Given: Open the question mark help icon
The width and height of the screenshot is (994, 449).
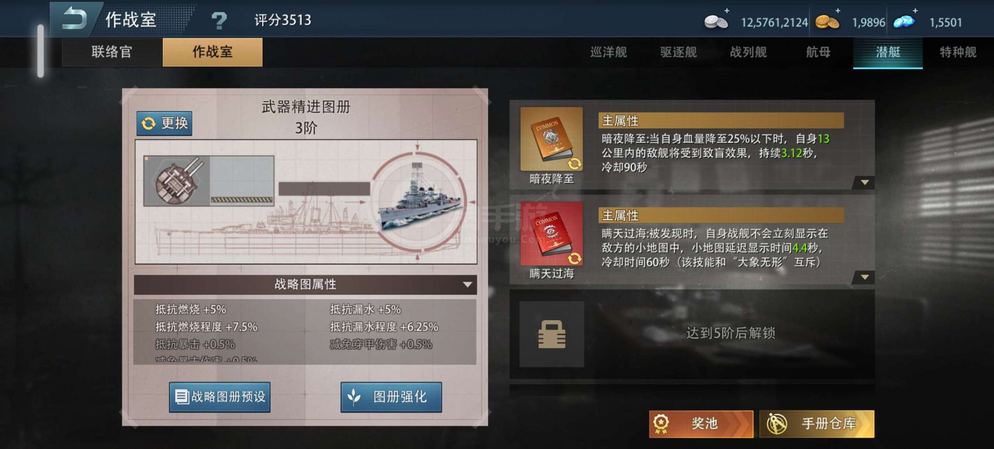Looking at the screenshot, I should click(x=219, y=21).
